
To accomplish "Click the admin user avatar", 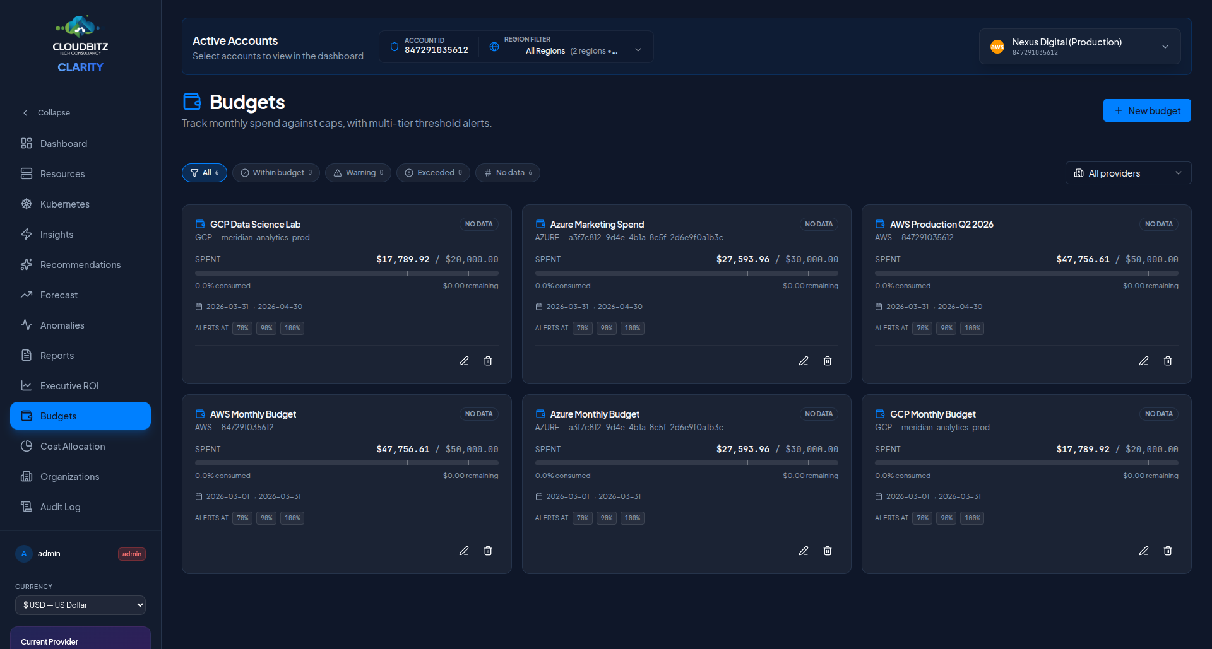I will pos(24,554).
